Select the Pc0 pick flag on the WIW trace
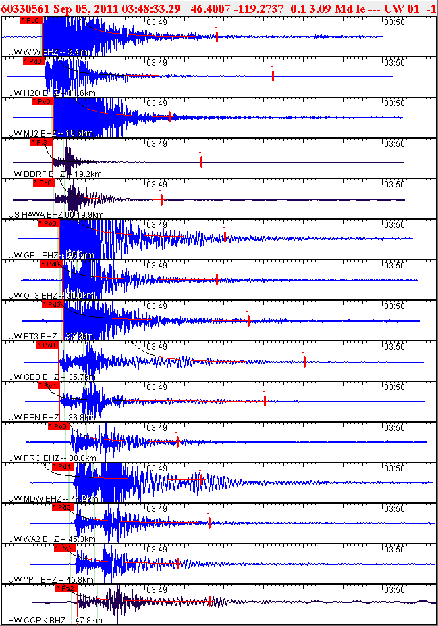Image resolution: width=438 pixels, height=626 pixels. [30, 20]
